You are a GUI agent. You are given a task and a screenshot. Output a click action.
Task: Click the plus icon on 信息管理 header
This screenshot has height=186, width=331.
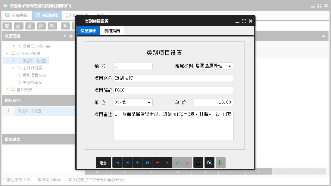(x=70, y=36)
